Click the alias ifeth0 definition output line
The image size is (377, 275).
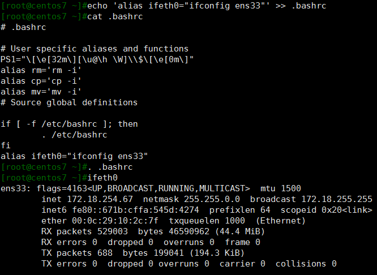[x=74, y=157]
